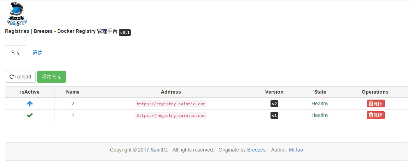Click the v0.1 version badge
413x166 pixels.
point(125,32)
